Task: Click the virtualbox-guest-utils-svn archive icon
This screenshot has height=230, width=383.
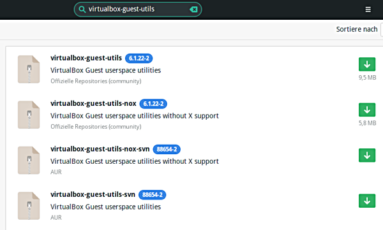Action: [29, 206]
